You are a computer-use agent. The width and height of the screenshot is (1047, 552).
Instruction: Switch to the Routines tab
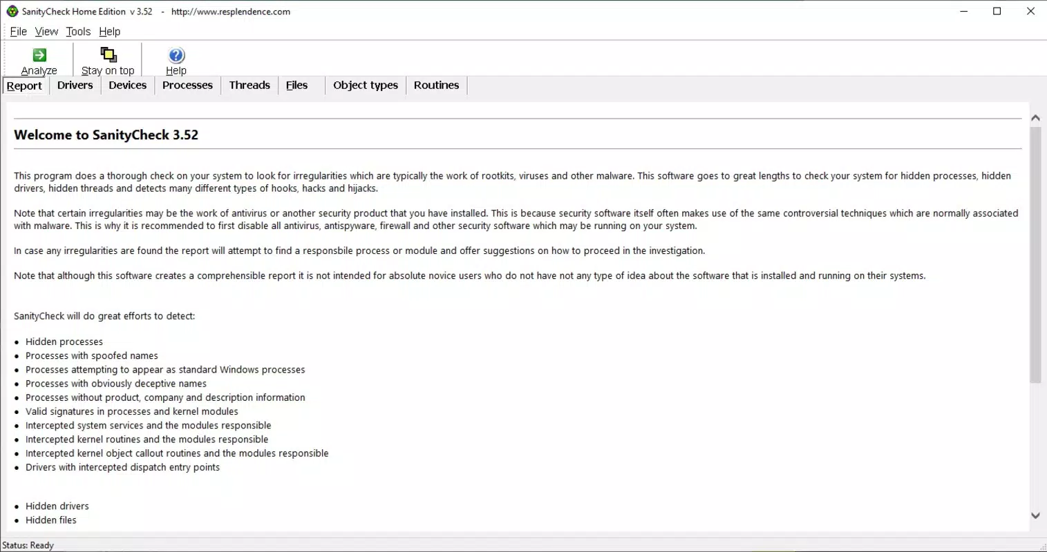(437, 85)
